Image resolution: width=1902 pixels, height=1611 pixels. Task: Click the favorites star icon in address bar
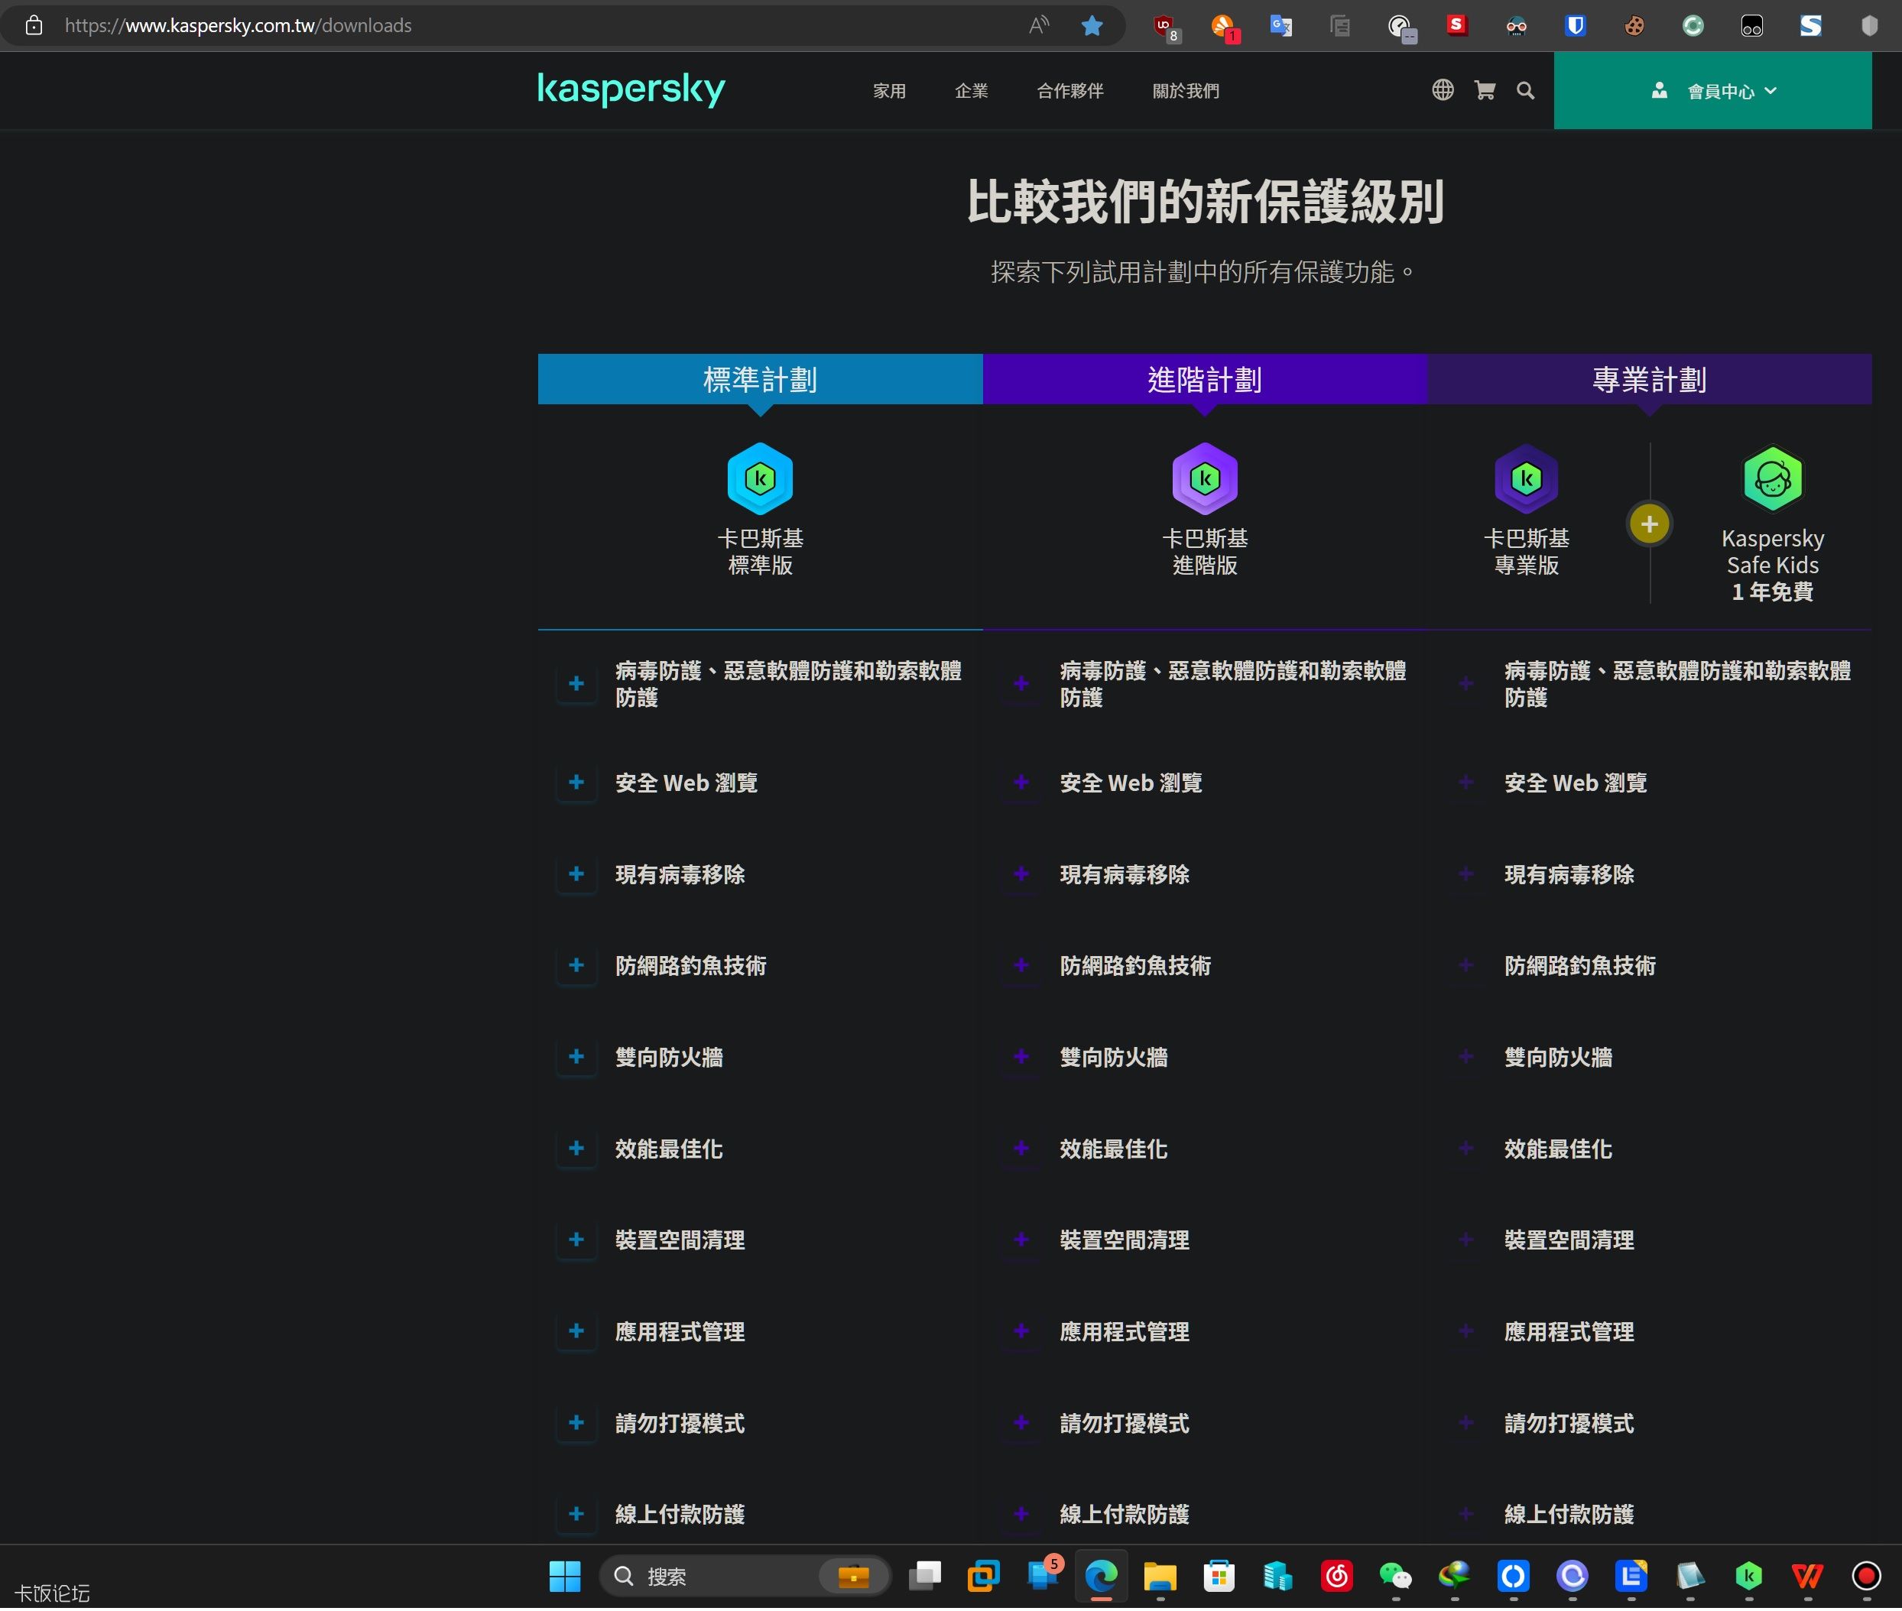point(1092,25)
